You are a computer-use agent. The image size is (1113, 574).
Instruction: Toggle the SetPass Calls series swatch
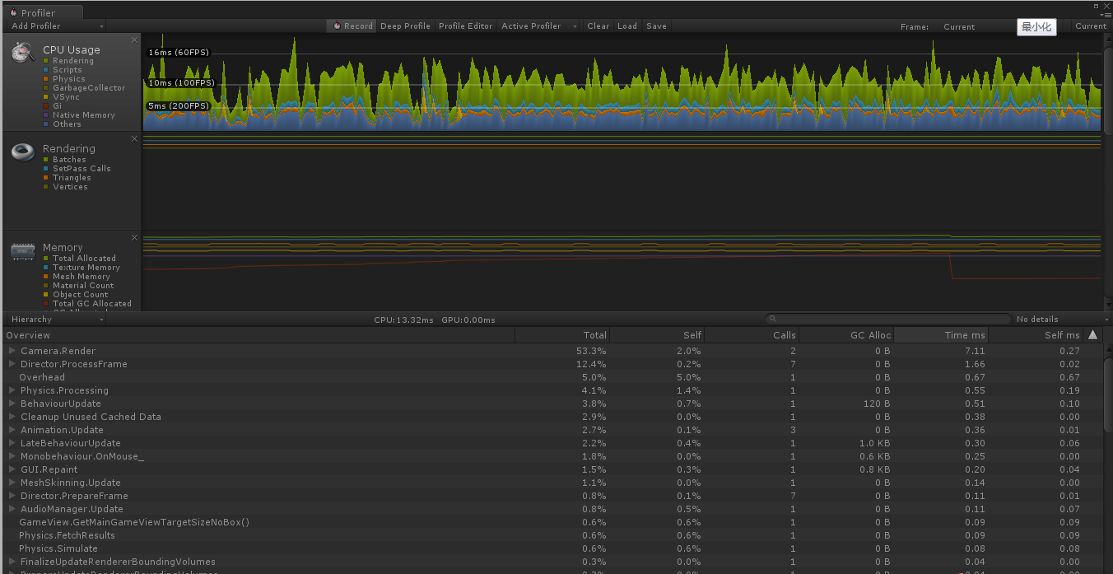[46, 169]
